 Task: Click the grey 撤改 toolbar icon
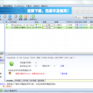click(x=16, y=18)
